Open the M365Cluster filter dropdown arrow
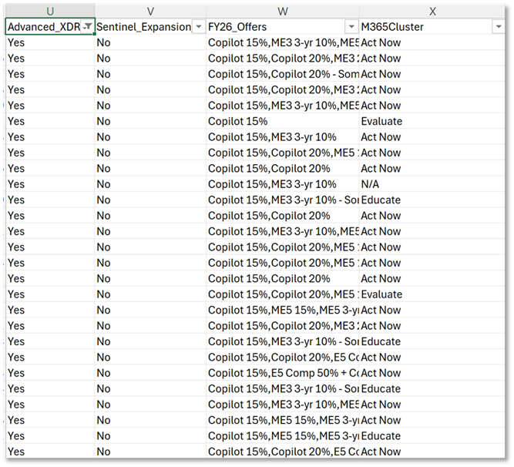Viewport: 514px width, 467px height. [499, 27]
